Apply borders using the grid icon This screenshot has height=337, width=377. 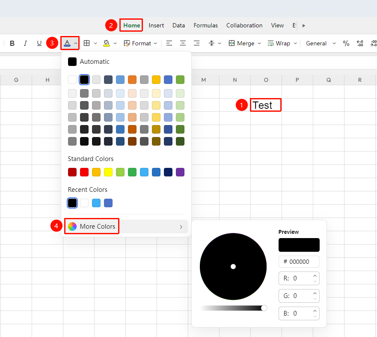(x=86, y=43)
